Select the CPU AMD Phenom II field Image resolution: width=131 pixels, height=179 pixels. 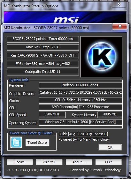click(x=81, y=107)
